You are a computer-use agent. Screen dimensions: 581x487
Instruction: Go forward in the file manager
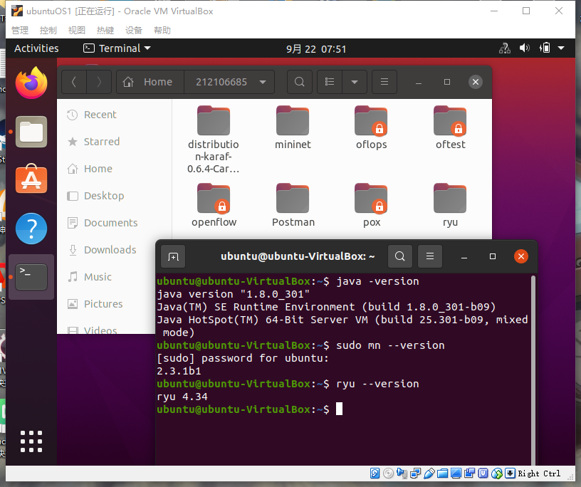point(99,82)
